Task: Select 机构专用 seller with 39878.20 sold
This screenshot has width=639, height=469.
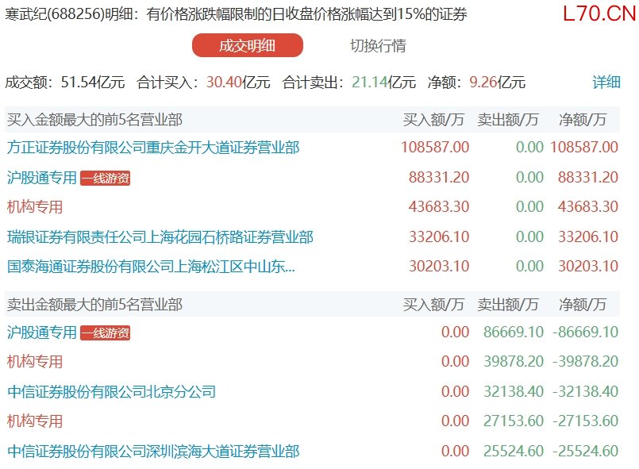Action: tap(35, 362)
